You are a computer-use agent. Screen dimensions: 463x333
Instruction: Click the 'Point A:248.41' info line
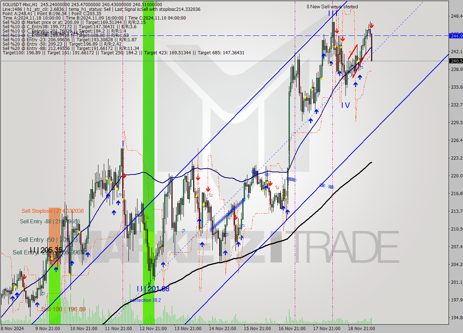pos(52,13)
